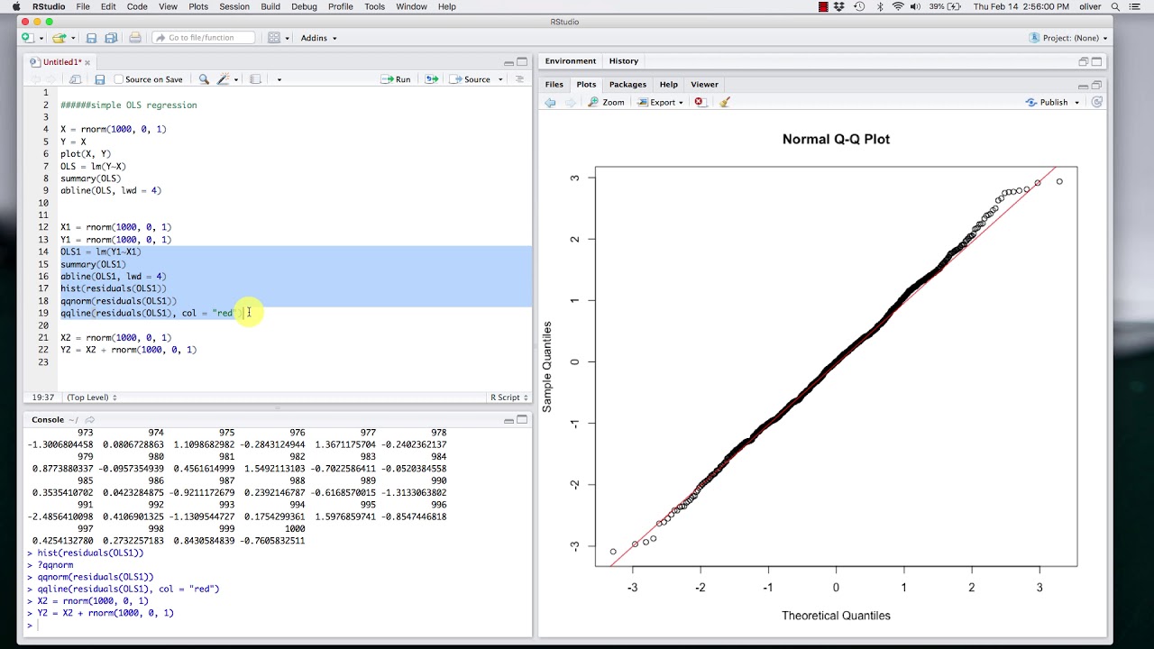Go to the previous plot arrow
This screenshot has height=649, width=1154.
[x=550, y=103]
